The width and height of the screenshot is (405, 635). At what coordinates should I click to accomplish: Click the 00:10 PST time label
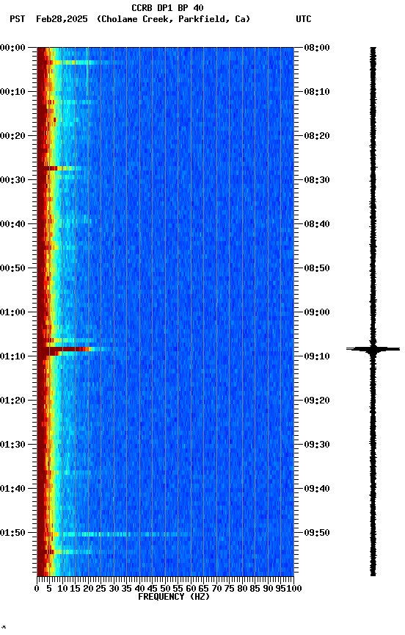12,92
